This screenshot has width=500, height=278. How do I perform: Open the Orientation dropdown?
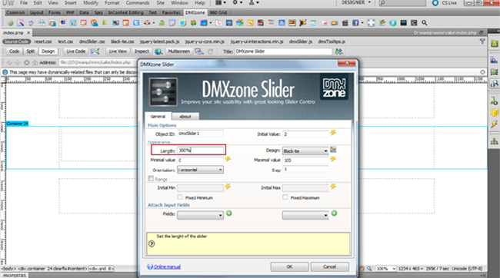pos(200,170)
